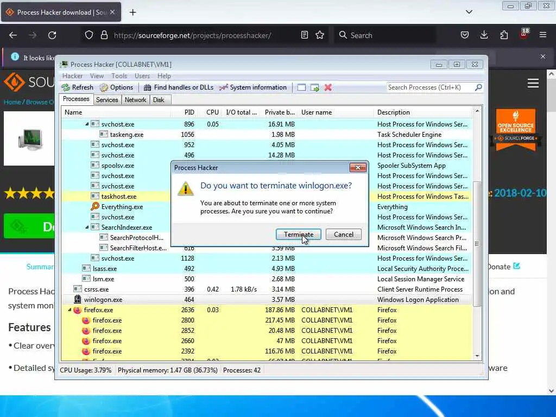Image resolution: width=556 pixels, height=417 pixels.
Task: Click the find window toolbar icon
Action: coord(301,87)
